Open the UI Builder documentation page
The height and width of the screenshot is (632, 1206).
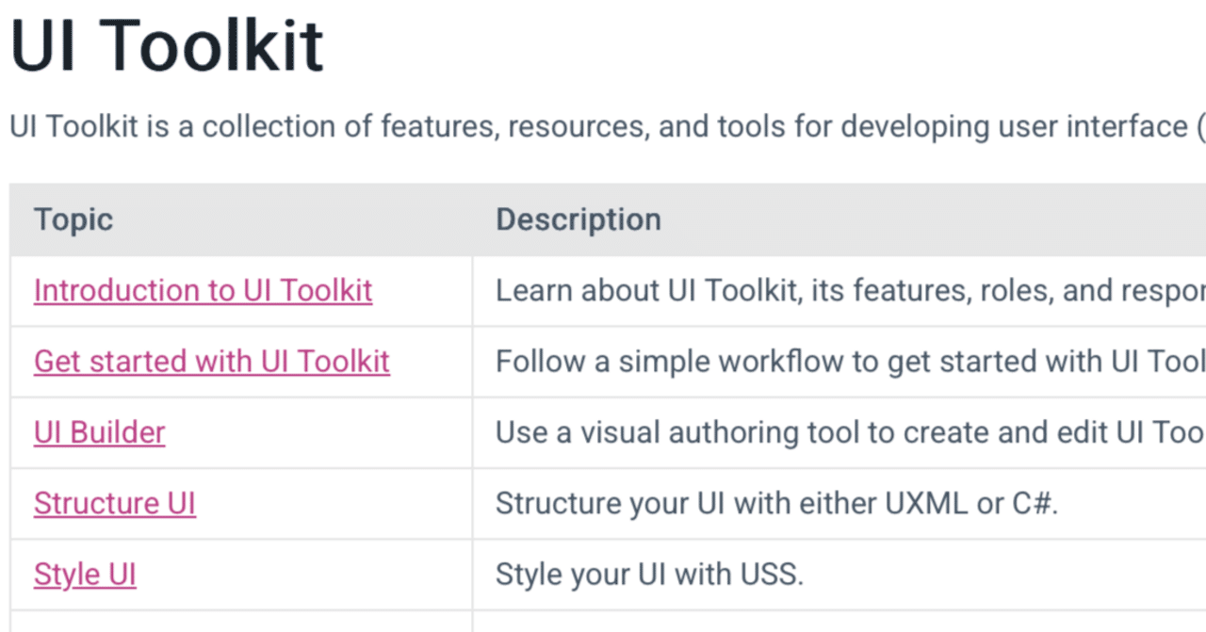coord(99,432)
